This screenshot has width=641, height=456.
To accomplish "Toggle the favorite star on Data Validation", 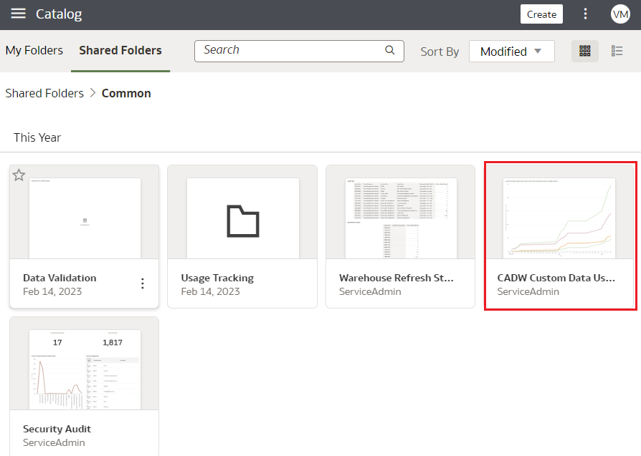I will pyautogui.click(x=19, y=175).
